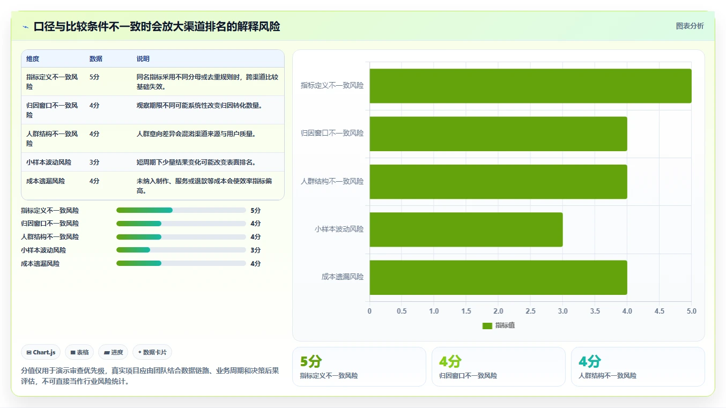Select table cell 指标定义不一致风险
The width and height of the screenshot is (726, 408).
pyautogui.click(x=53, y=81)
